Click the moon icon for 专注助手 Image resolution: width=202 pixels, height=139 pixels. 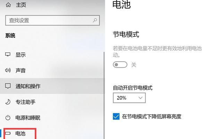pos(8,102)
